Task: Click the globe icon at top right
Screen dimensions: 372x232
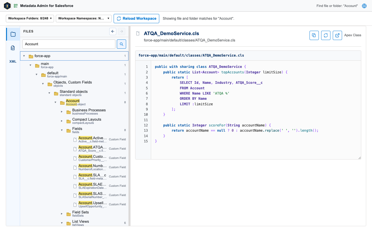Action: (364, 6)
